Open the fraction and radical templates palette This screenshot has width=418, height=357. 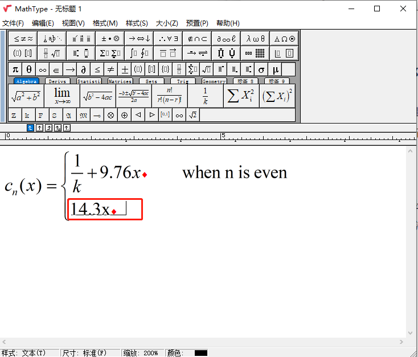coord(52,53)
